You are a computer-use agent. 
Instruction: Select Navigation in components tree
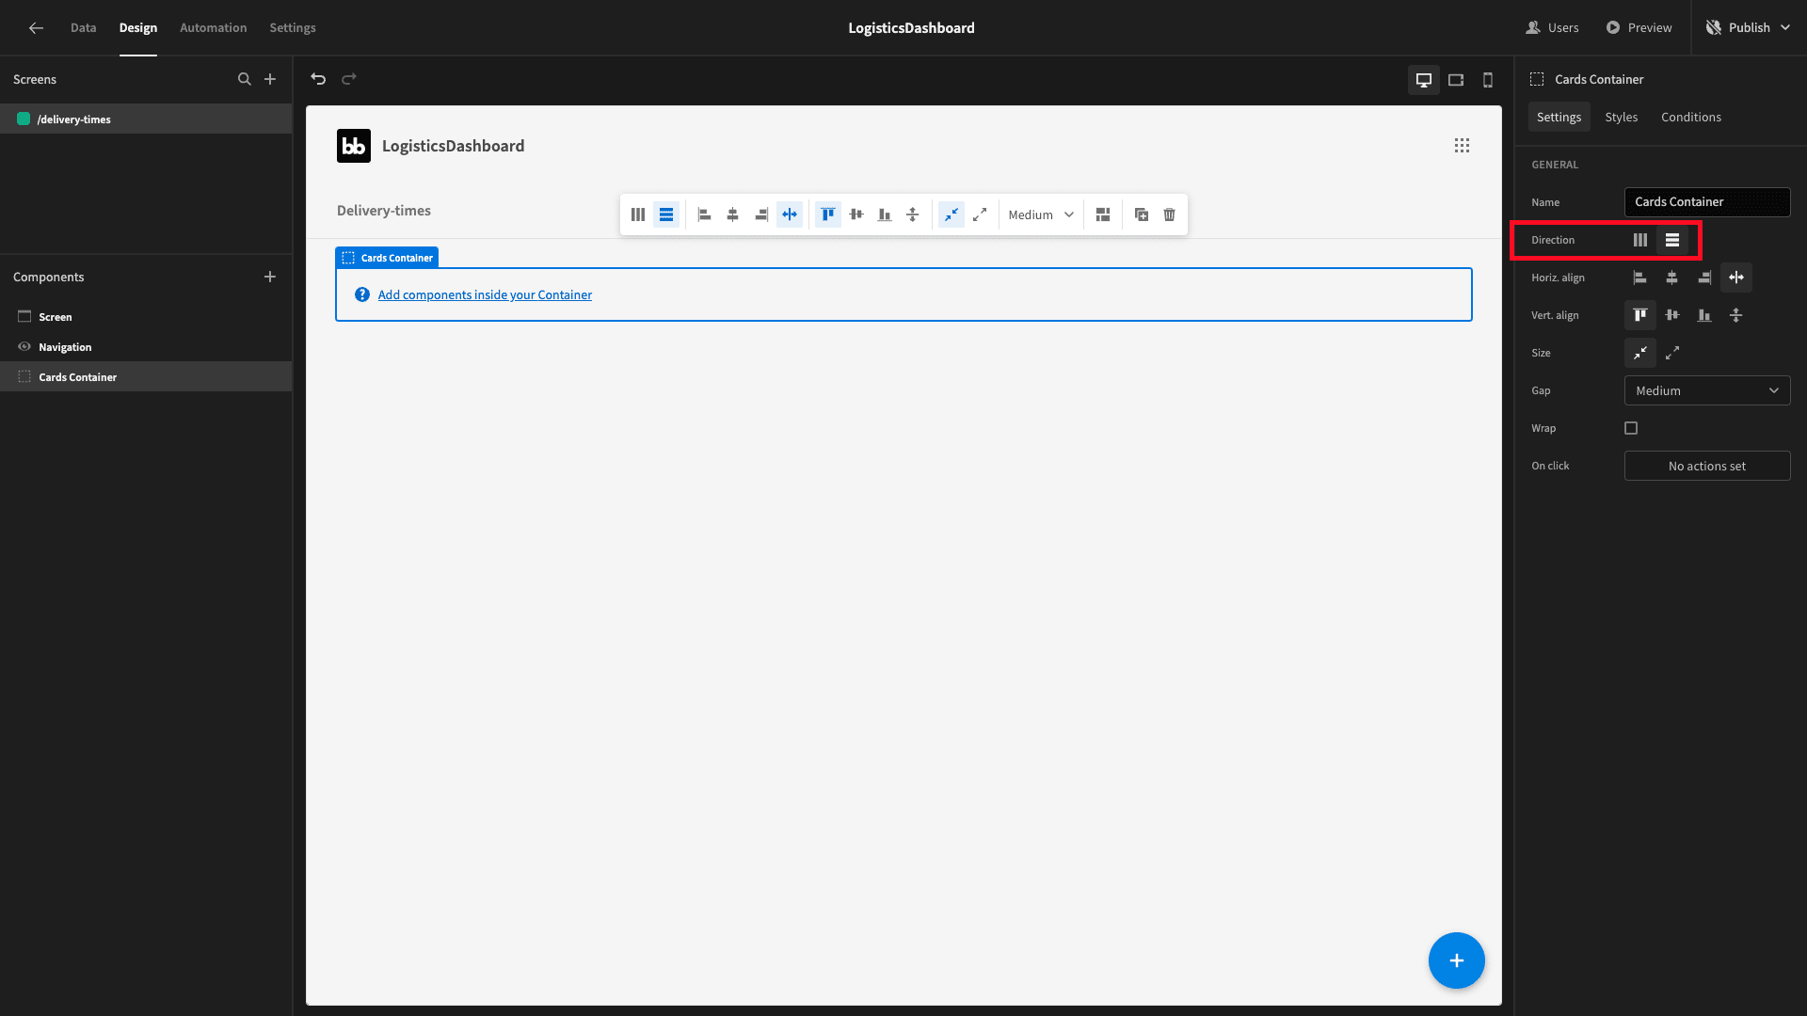146,347
